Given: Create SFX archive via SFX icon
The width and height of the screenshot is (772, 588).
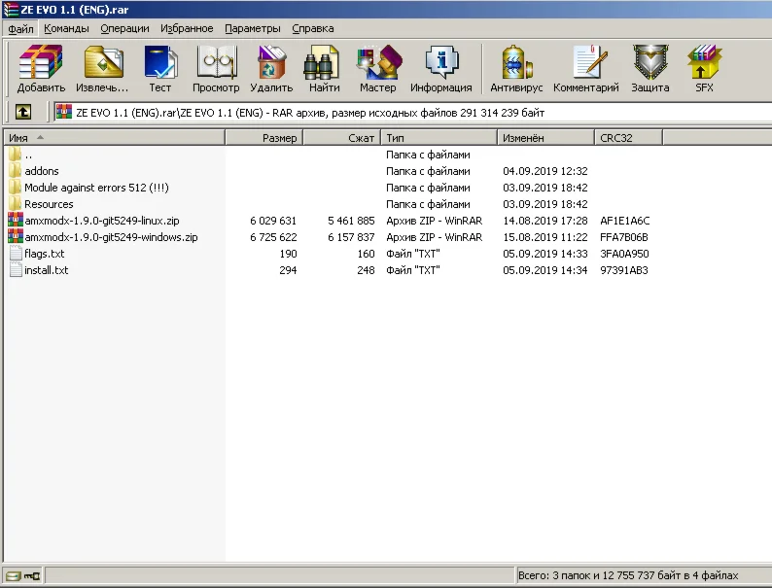Looking at the screenshot, I should coord(704,69).
